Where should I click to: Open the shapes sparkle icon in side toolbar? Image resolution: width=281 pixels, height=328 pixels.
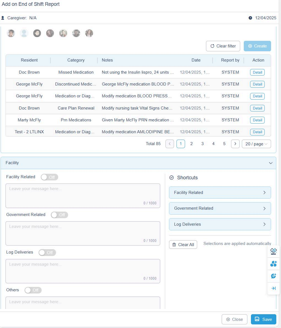pos(273,264)
